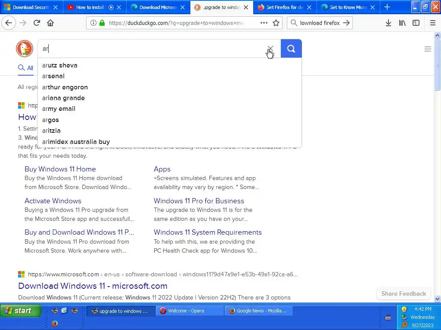This screenshot has height=330, width=441.
Task: Click the forward navigation arrow
Action: click(x=23, y=23)
